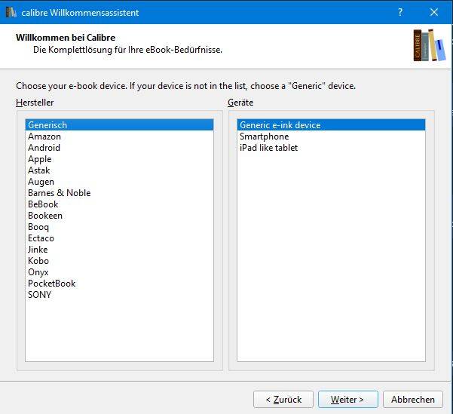Pick BeBook from the list
Viewport: 453px width, 414px height.
click(119, 204)
